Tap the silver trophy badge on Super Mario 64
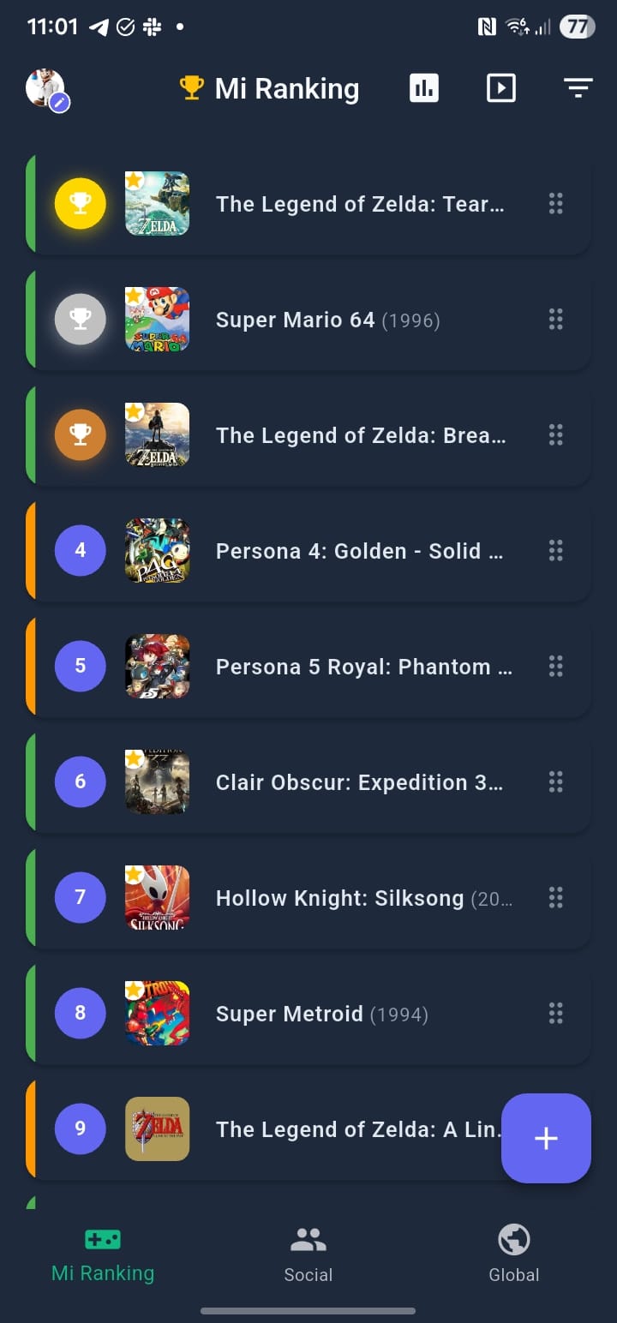The height and width of the screenshot is (1323, 617). (x=80, y=320)
